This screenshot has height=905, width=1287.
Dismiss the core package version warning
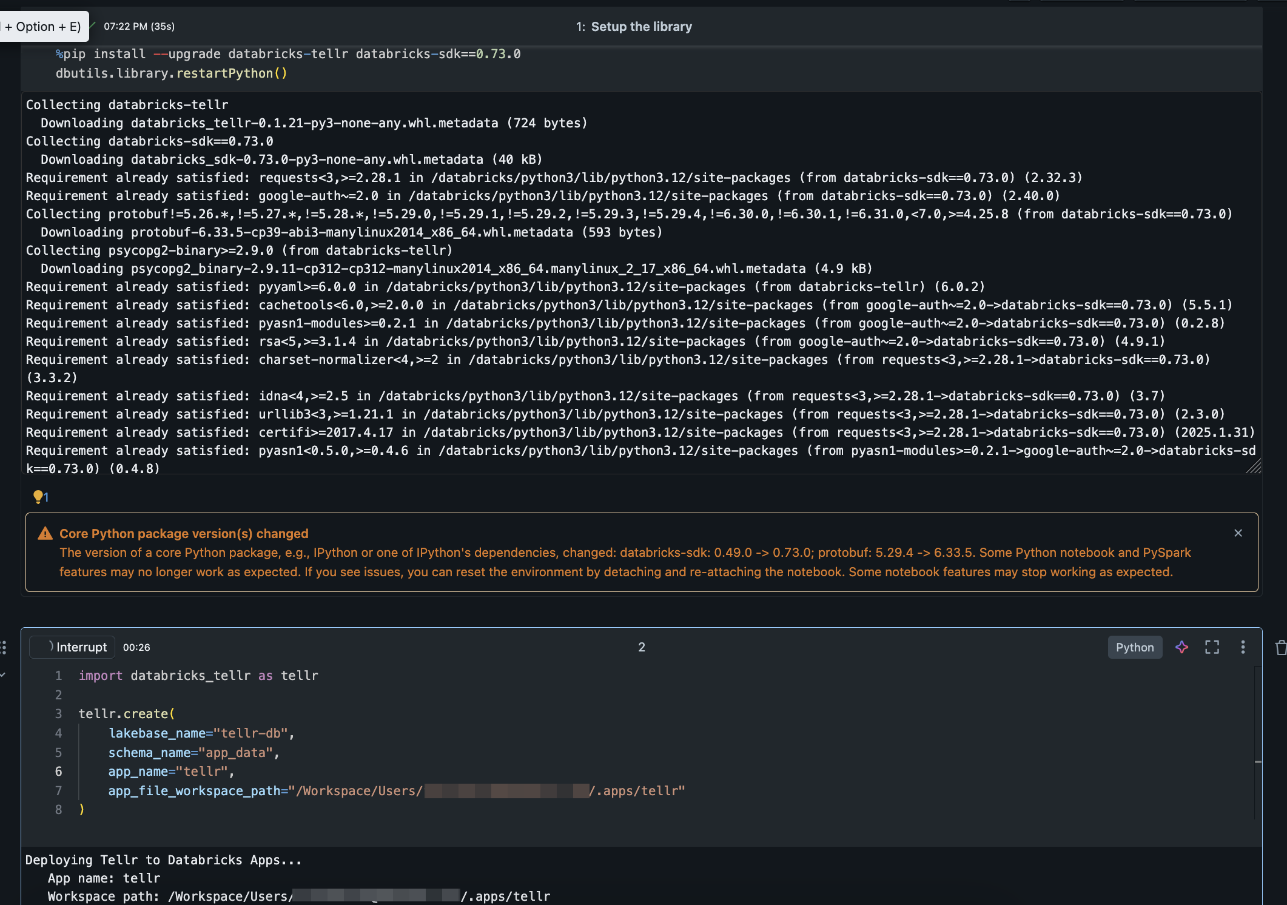point(1238,533)
